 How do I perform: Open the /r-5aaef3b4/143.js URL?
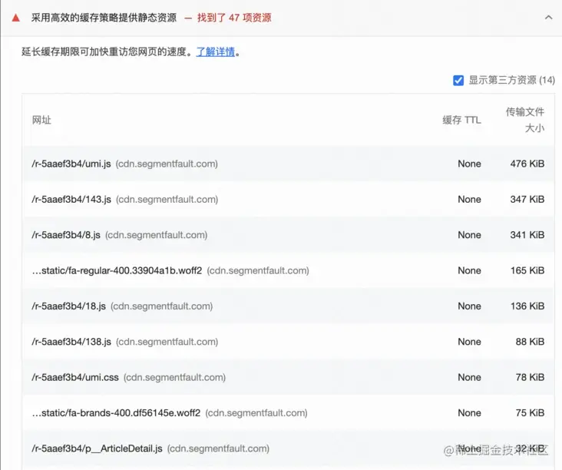(71, 200)
